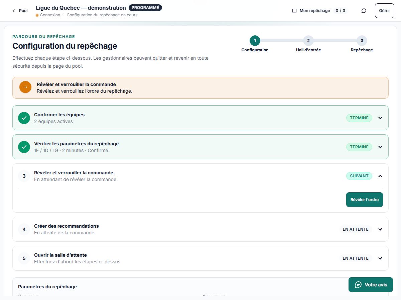Screen dimensions: 401x300
Task: Select step 2 Hall d'entrée in the stepper
Action: point(308,41)
